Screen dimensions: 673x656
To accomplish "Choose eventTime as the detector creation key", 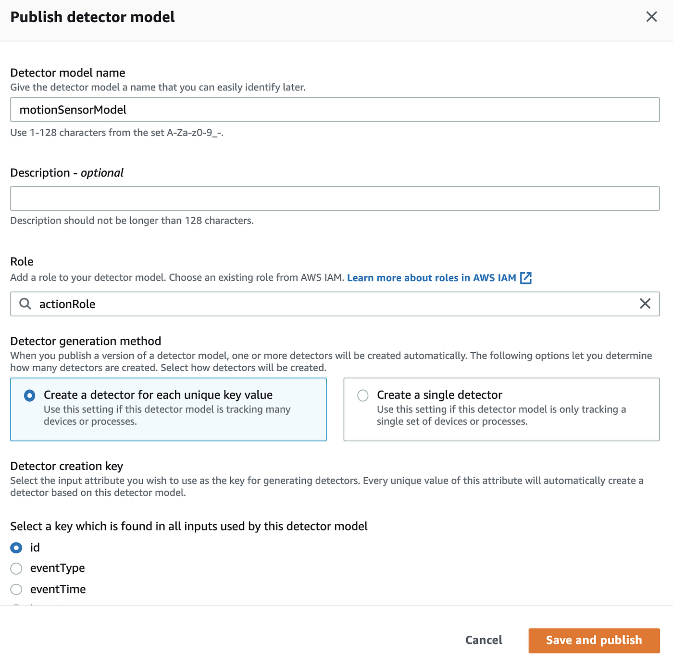I will point(16,589).
